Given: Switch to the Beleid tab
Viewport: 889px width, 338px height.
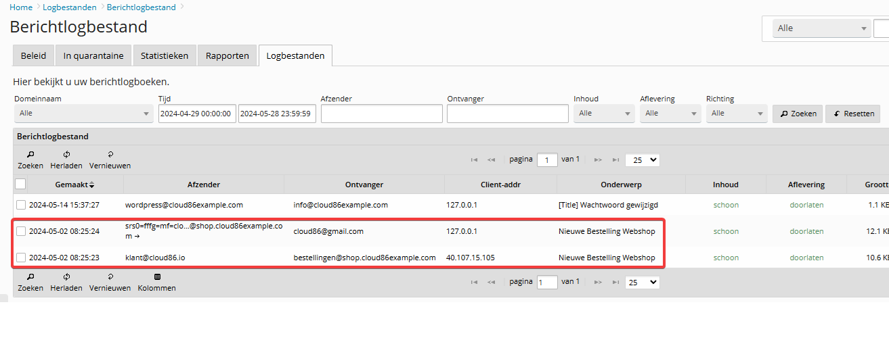Looking at the screenshot, I should 33,55.
